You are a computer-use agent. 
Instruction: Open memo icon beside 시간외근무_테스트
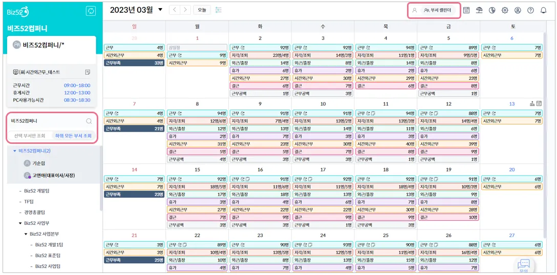point(88,72)
